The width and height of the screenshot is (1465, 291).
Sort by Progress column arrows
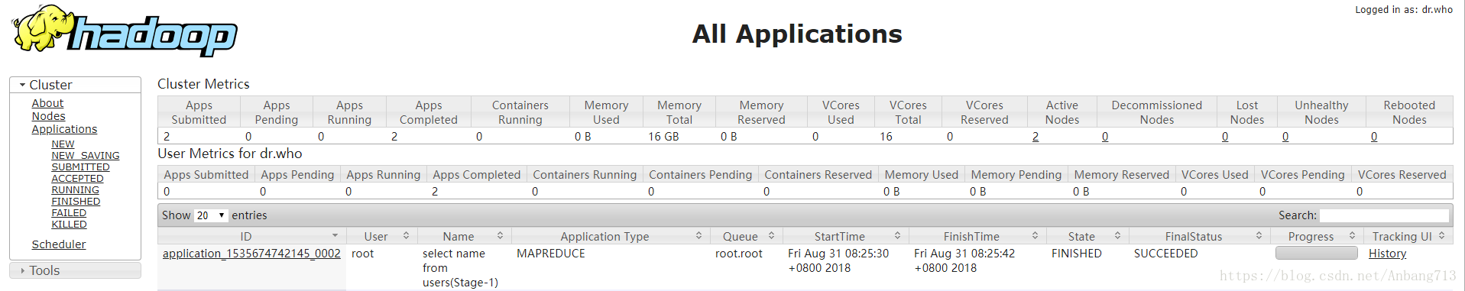tap(1352, 236)
